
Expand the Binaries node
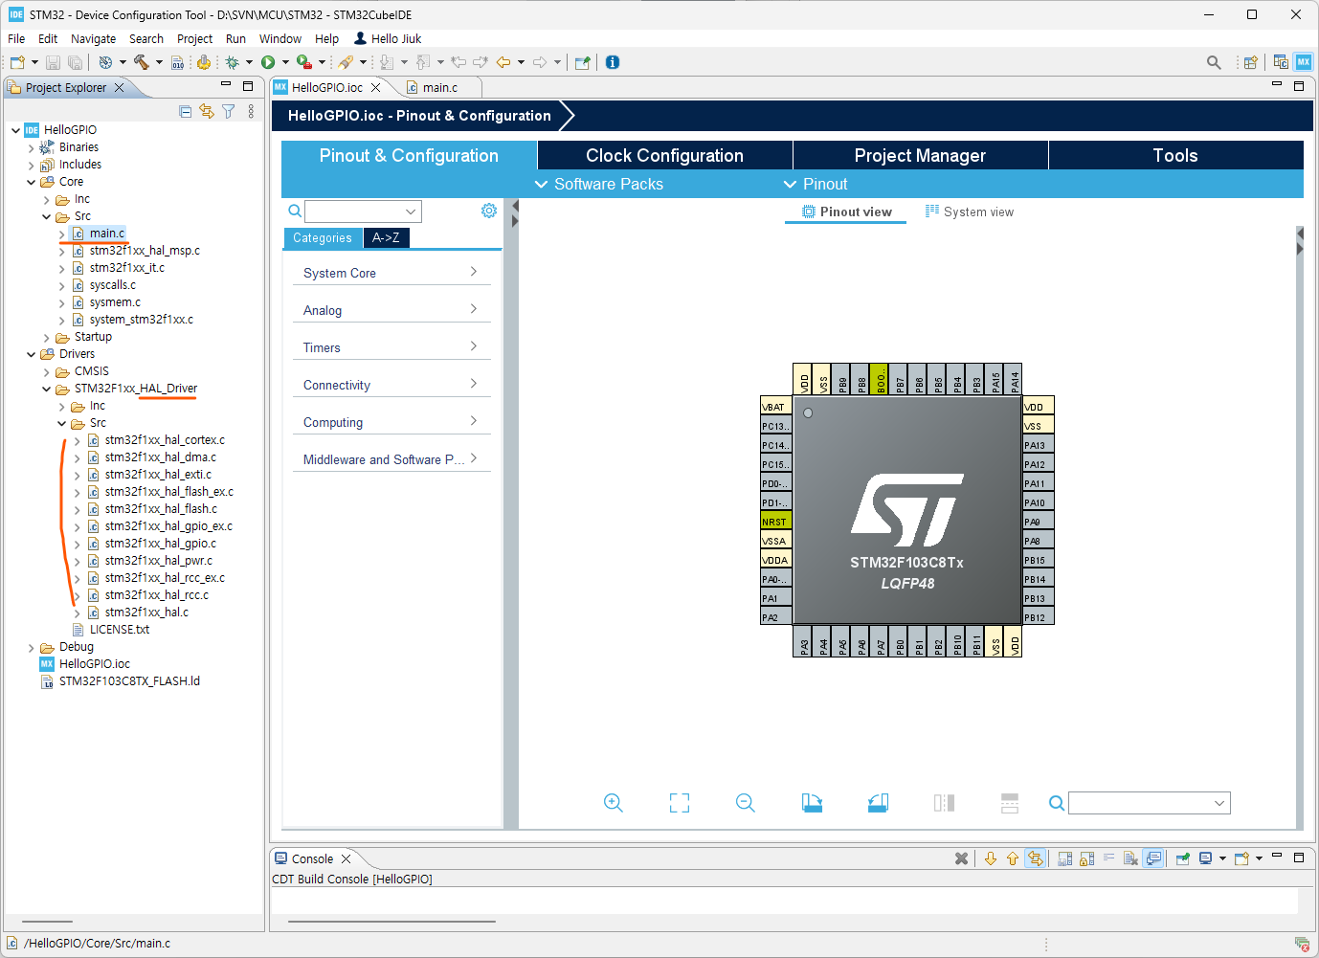coord(31,147)
